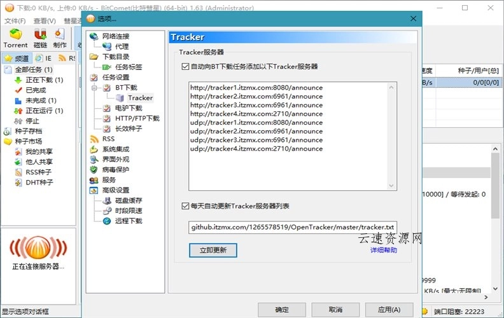Select 停止 in sidebar
Viewport: 504px width, 318px height.
(x=32, y=121)
